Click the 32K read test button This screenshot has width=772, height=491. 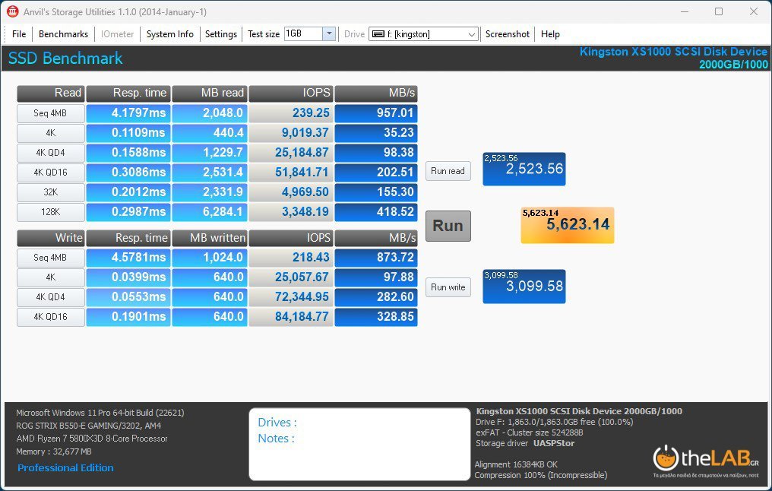click(x=51, y=192)
